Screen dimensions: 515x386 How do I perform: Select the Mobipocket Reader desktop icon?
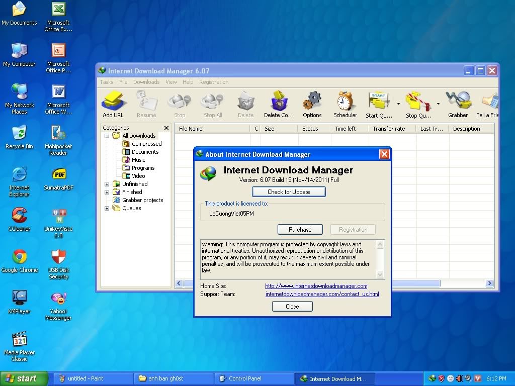coord(58,141)
